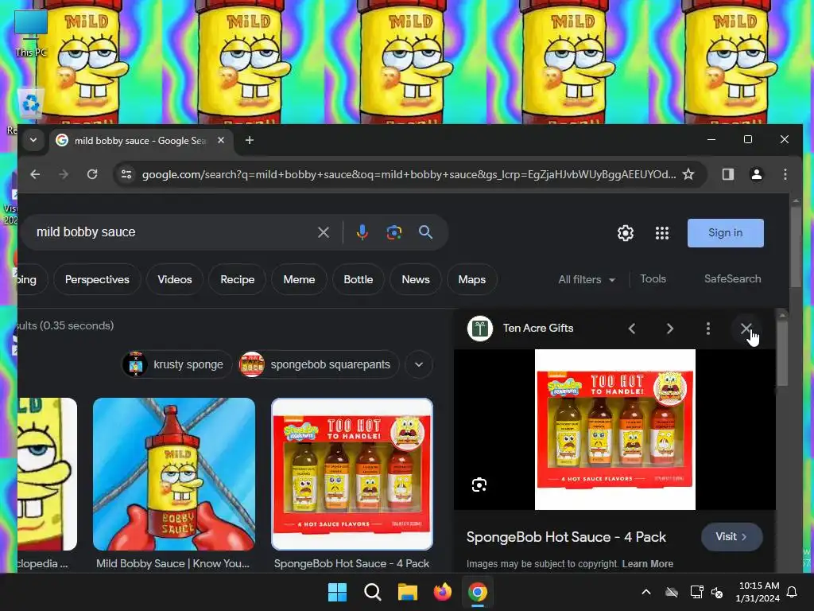The height and width of the screenshot is (611, 814).
Task: Open taskbar Search
Action: pyautogui.click(x=372, y=592)
